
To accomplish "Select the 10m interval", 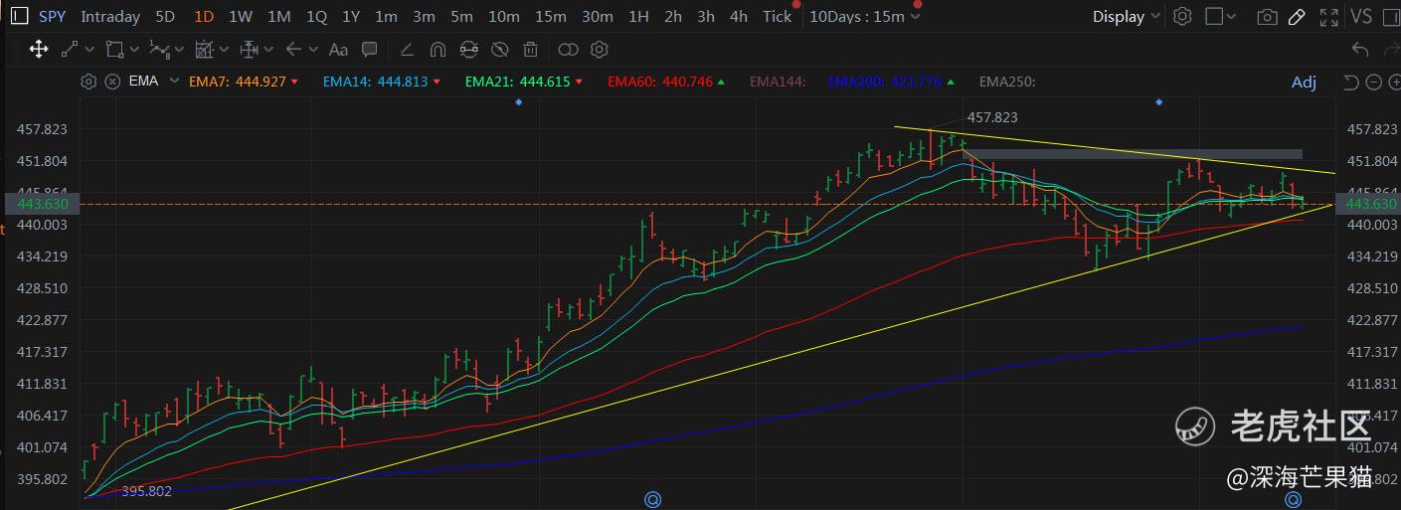I will tap(504, 16).
